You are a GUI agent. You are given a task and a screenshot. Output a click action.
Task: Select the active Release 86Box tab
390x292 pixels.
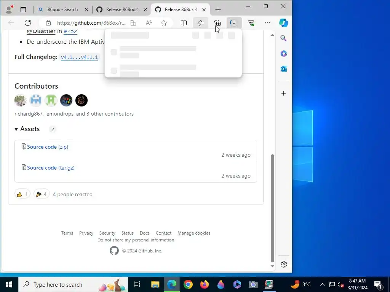[x=180, y=10]
